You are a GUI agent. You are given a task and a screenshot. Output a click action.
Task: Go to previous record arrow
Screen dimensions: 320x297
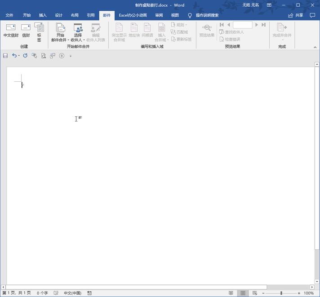229,25
